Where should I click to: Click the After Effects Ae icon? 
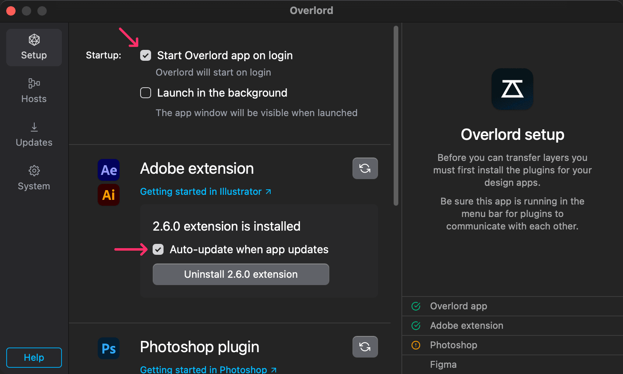(109, 170)
